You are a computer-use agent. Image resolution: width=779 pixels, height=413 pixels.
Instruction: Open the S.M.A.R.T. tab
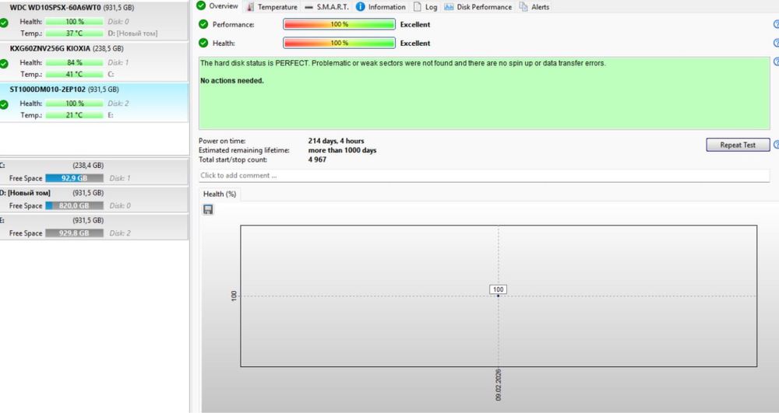click(326, 7)
